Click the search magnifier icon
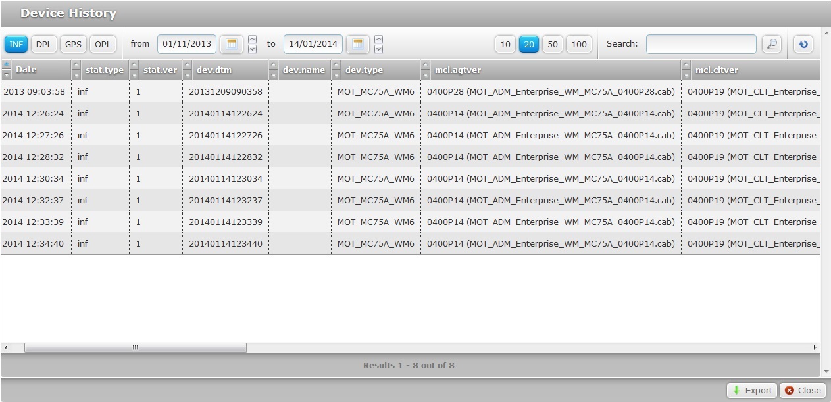The height and width of the screenshot is (402, 831). point(771,44)
